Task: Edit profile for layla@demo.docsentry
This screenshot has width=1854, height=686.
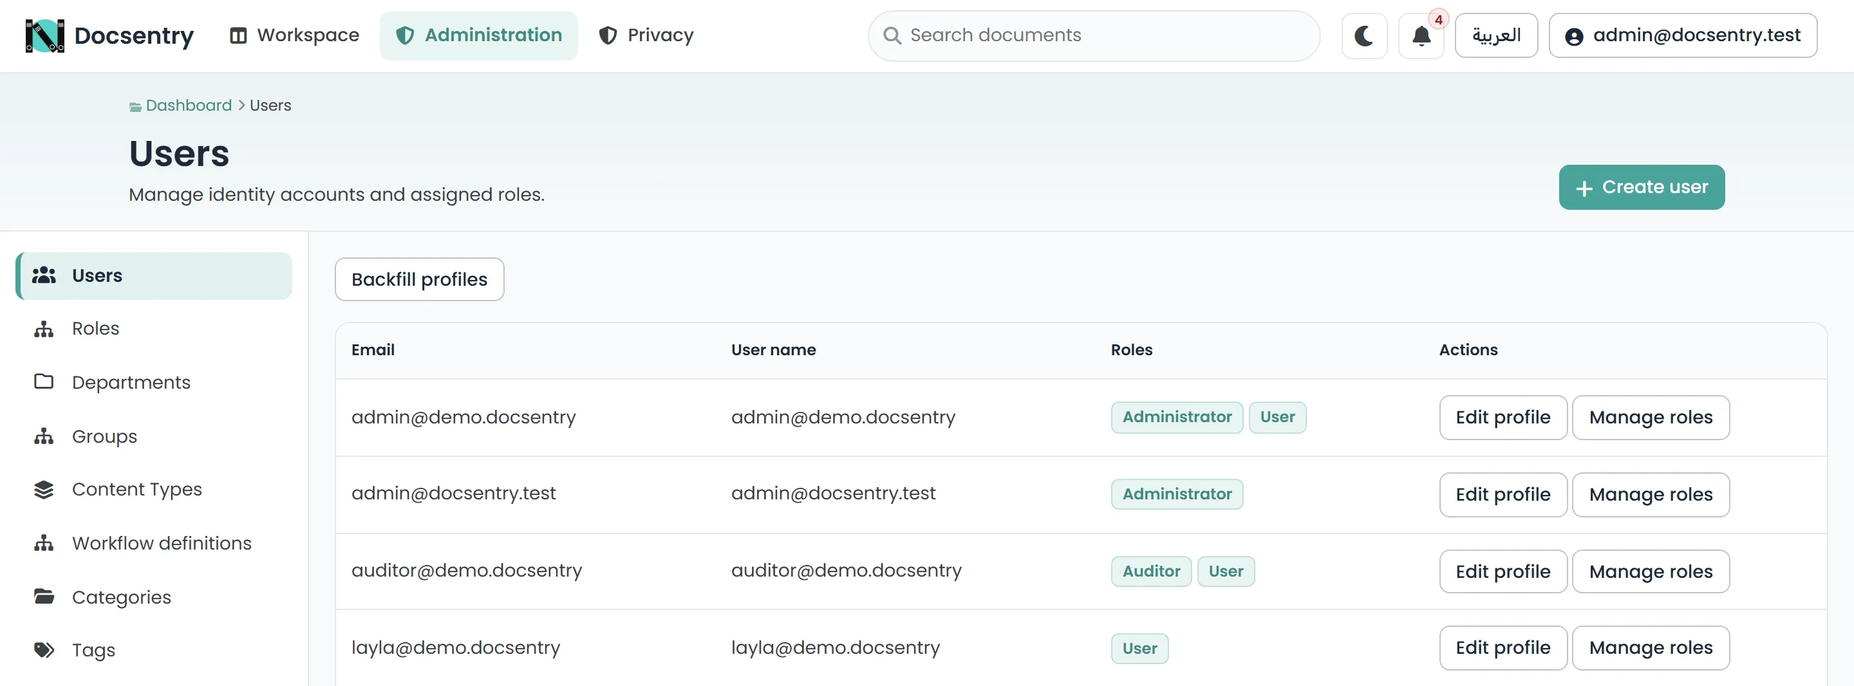Action: tap(1503, 648)
